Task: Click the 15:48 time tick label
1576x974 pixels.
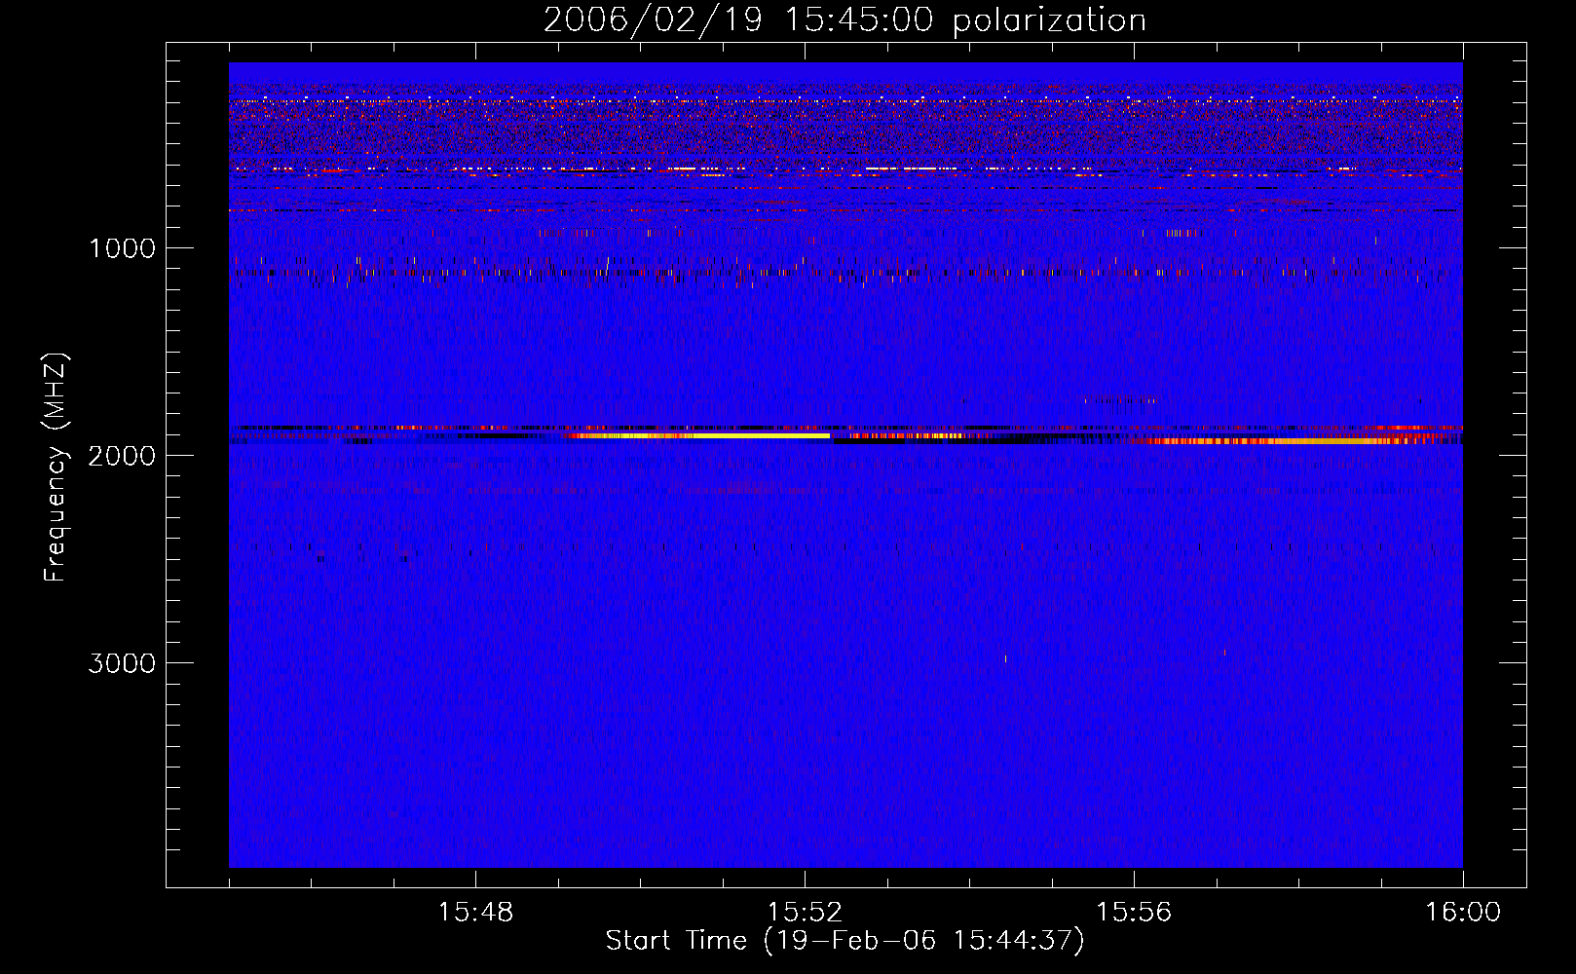Action: coord(475,913)
